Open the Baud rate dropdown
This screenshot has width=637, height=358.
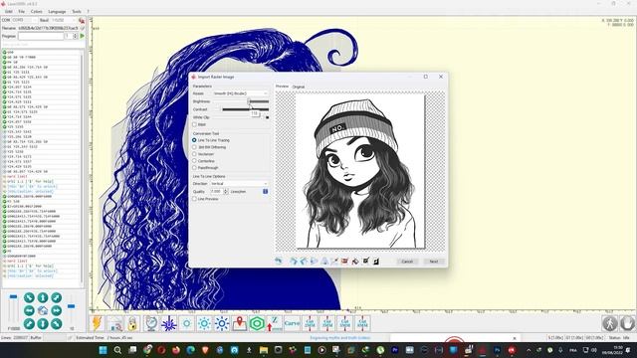[x=64, y=20]
